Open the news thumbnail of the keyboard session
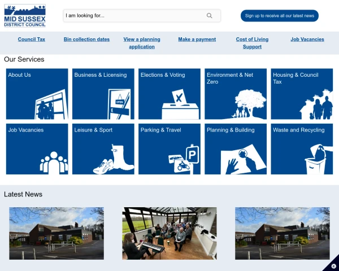The image size is (339, 271). point(169,233)
